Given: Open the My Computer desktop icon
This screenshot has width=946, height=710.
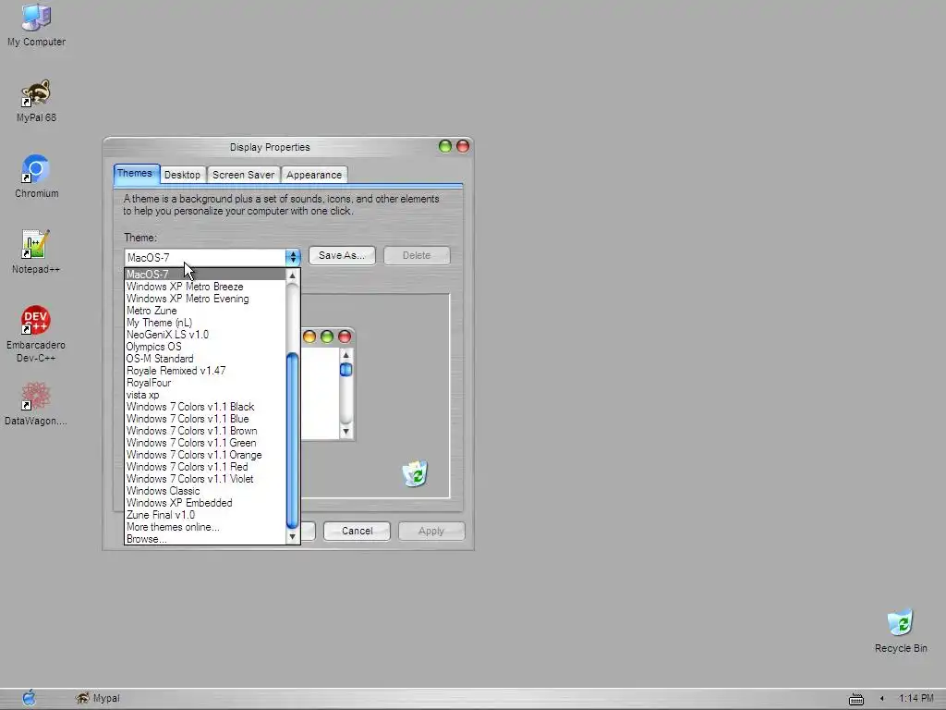Looking at the screenshot, I should [36, 25].
